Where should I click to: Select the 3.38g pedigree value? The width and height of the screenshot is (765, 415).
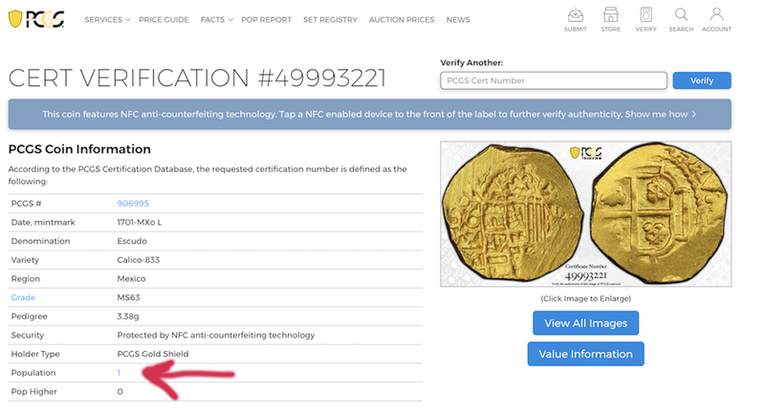click(x=128, y=317)
